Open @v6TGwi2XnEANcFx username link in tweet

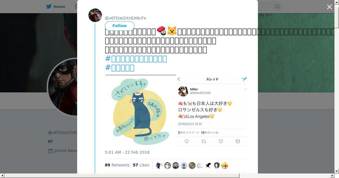pyautogui.click(x=125, y=18)
